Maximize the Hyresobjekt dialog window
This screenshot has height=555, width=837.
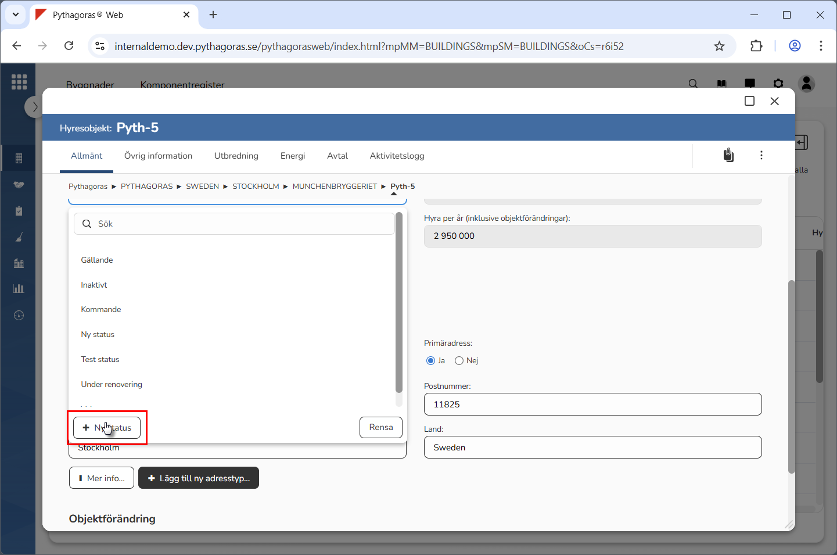click(749, 101)
